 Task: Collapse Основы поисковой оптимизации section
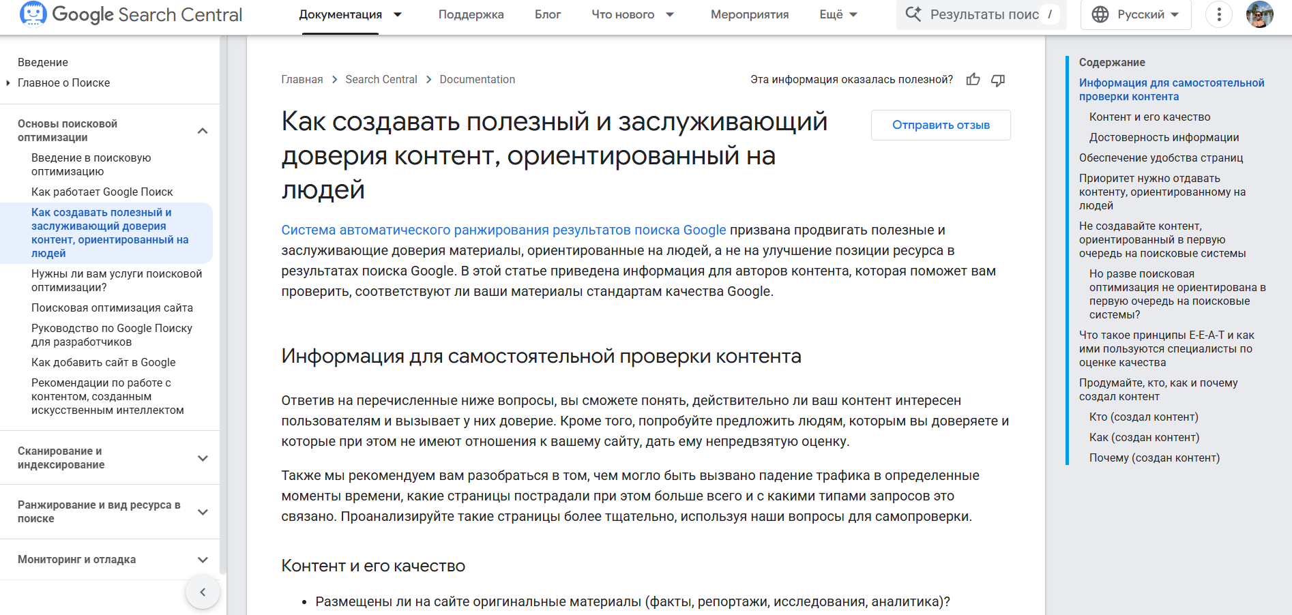pos(203,131)
